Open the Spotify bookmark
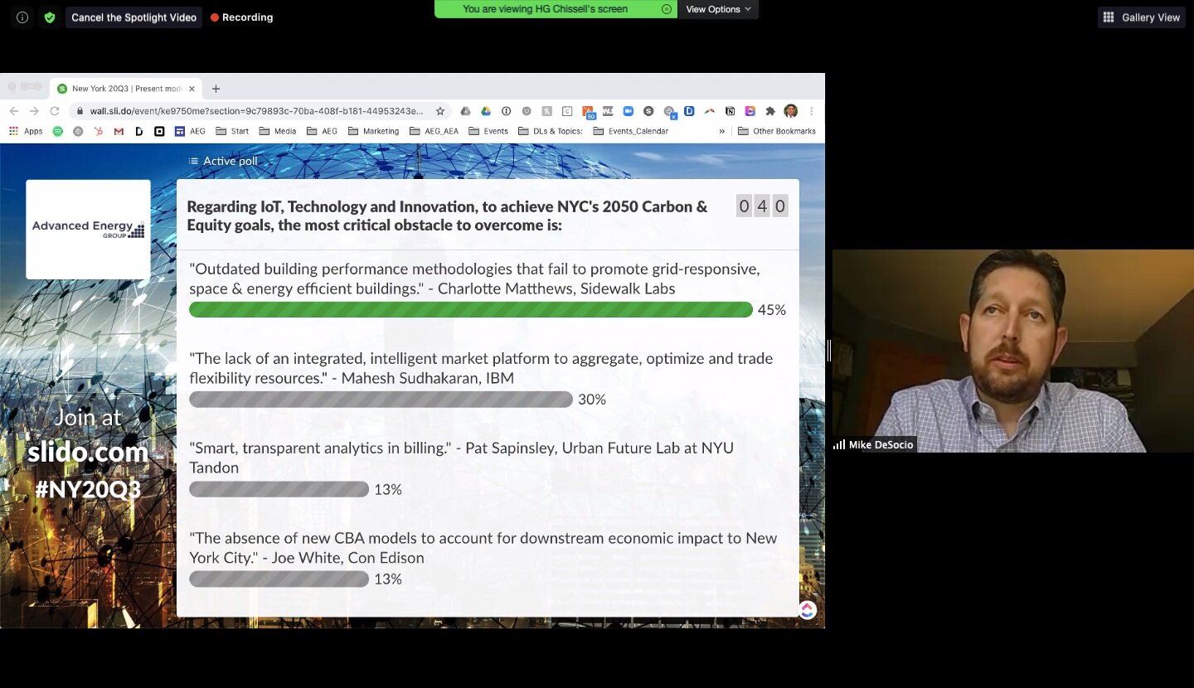 (x=57, y=131)
